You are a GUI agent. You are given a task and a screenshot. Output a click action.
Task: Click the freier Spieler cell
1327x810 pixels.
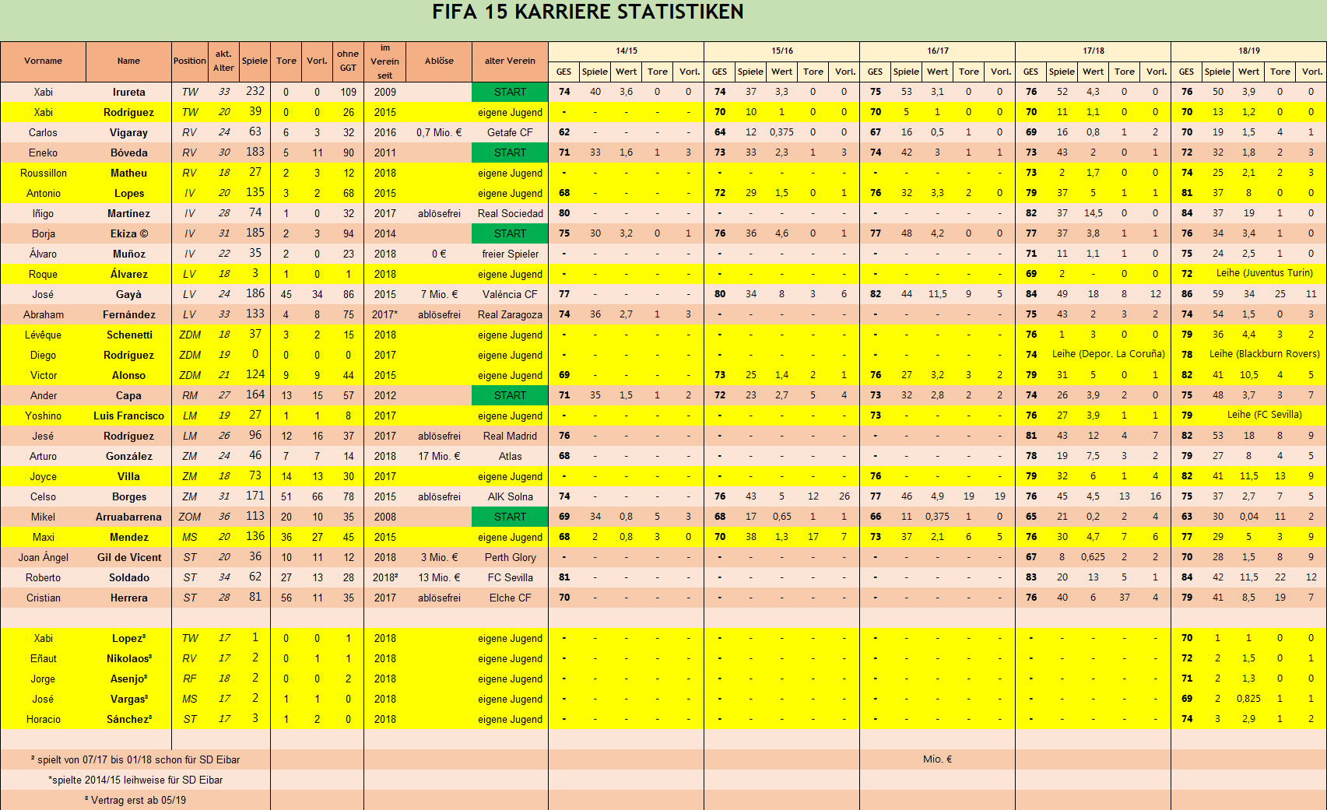click(510, 254)
